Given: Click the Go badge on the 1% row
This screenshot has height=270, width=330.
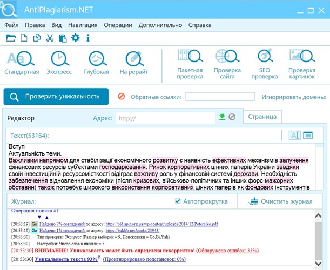Looking at the screenshot, I should [x=34, y=231].
